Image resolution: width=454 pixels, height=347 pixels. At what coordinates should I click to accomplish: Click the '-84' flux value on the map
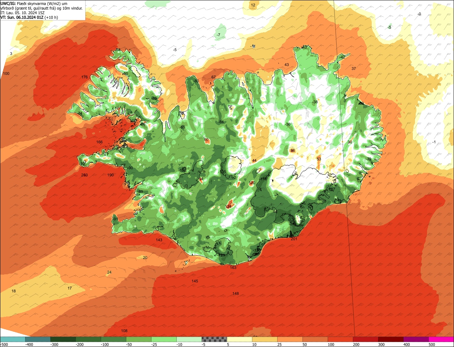(x=221, y=122)
